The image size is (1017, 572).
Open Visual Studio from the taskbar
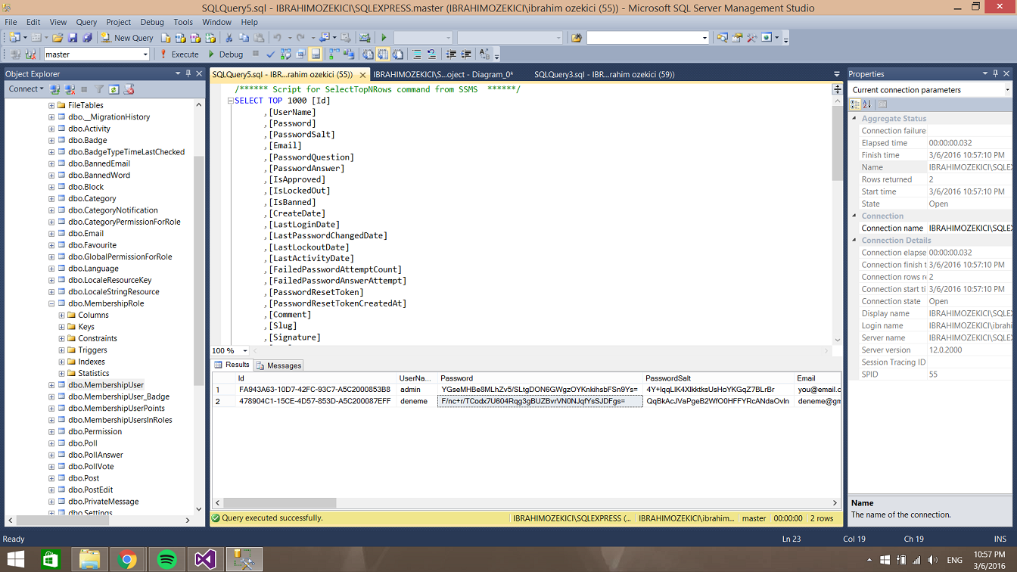[205, 560]
